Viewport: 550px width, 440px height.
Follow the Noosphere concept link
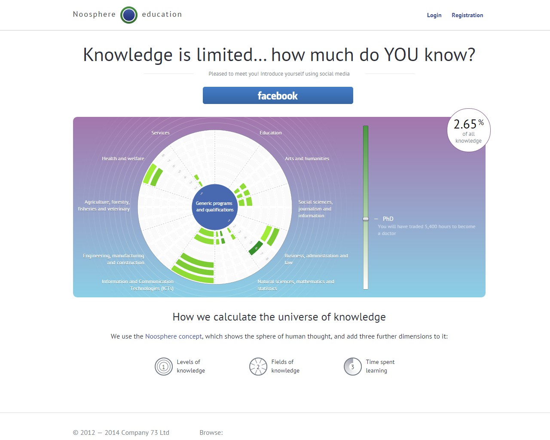(x=173, y=336)
